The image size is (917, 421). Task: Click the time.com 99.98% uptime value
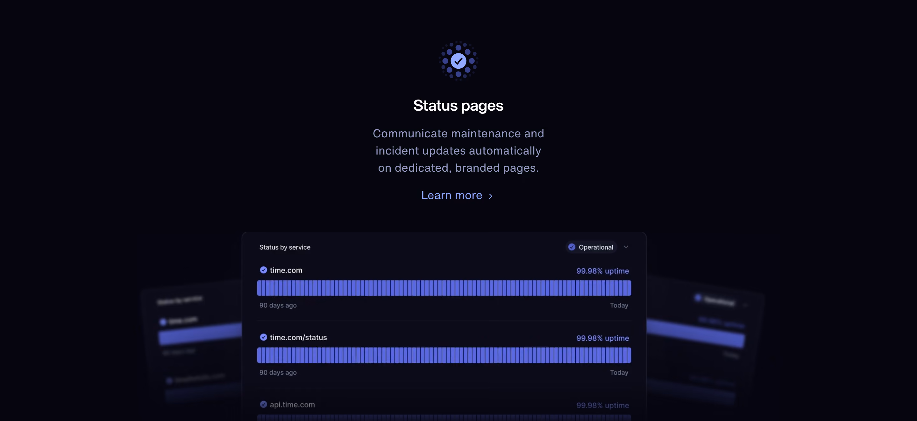tap(602, 271)
